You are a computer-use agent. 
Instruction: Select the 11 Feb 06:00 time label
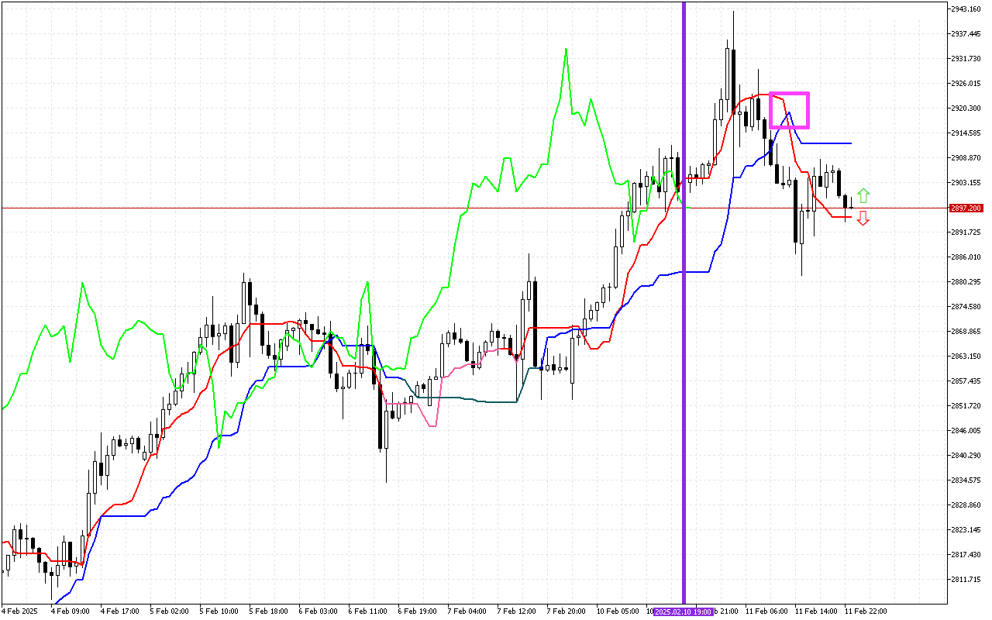[767, 611]
